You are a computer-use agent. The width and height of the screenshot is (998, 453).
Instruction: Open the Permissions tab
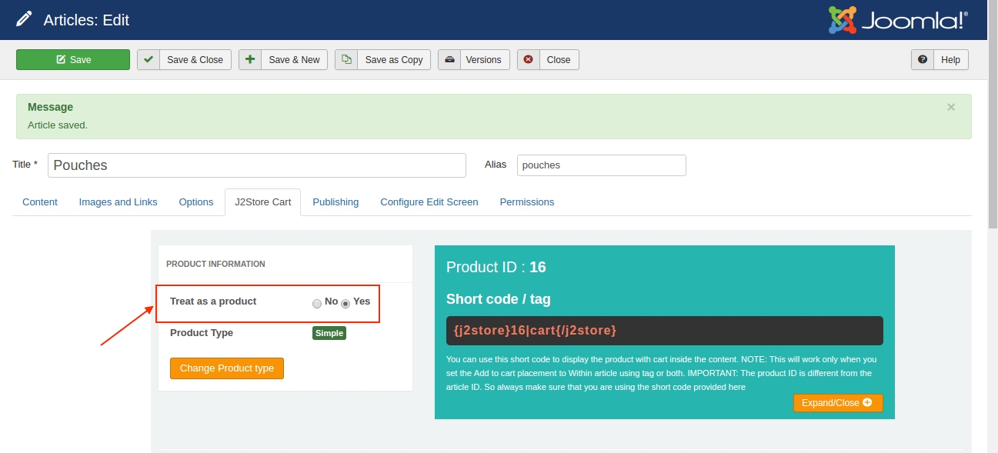526,202
